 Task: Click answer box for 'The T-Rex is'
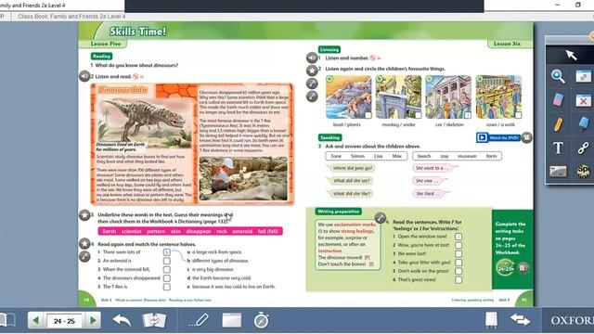click(167, 287)
